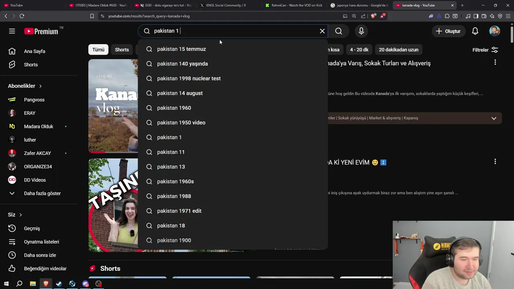This screenshot has height=289, width=514.
Task: Expand the video chapters chevron
Action: (494, 118)
